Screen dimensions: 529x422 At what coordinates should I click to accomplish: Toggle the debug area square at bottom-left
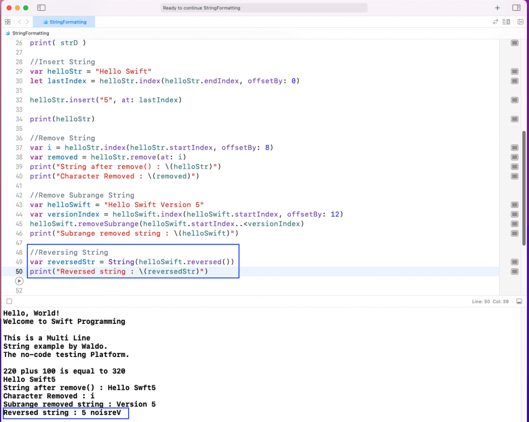tap(9, 301)
